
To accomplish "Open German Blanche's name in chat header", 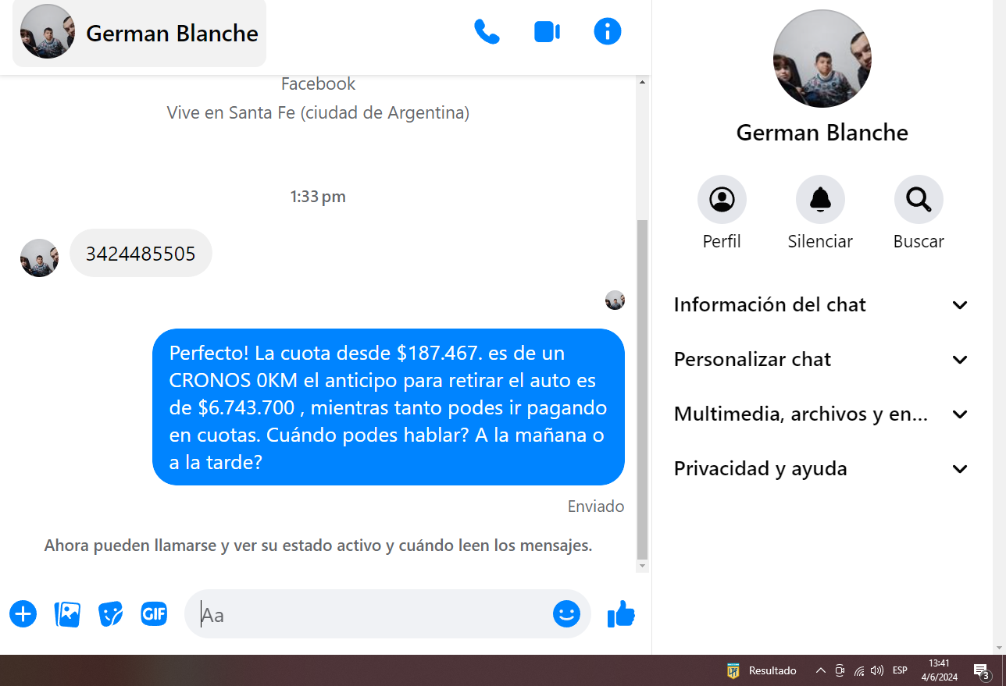I will pos(172,33).
